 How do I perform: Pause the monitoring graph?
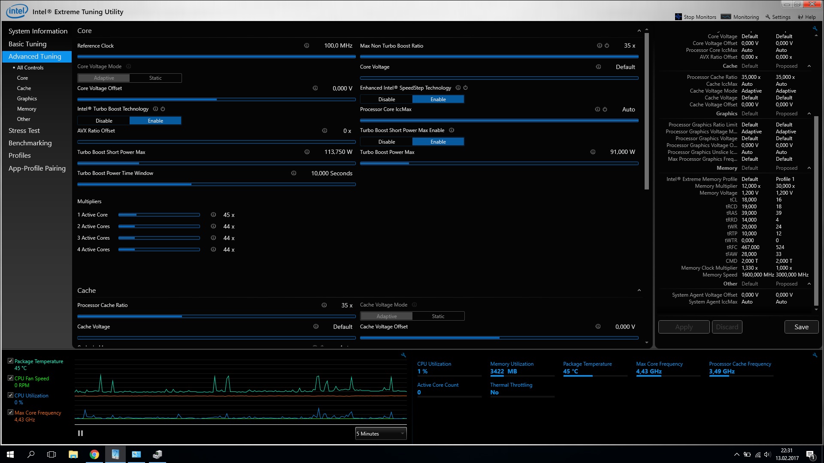pos(80,433)
